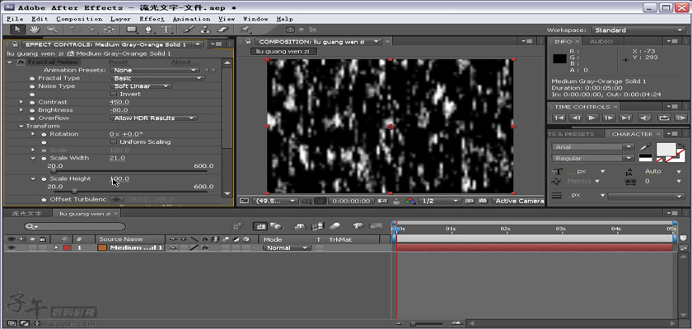Enable Motion Blur switch in timeline
The width and height of the screenshot is (692, 329).
(335, 226)
